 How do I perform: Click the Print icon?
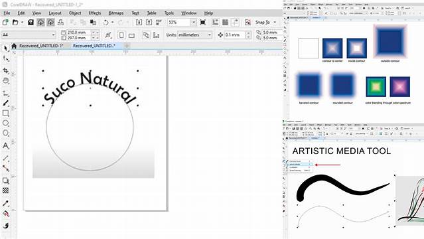(x=60, y=22)
